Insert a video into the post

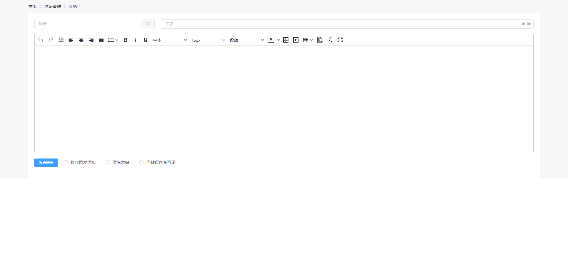point(296,40)
